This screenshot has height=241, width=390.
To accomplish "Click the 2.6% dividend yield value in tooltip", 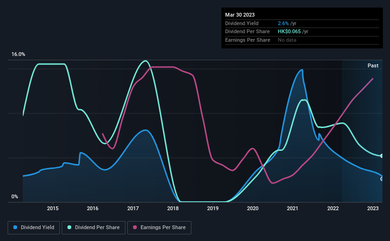I will [283, 23].
